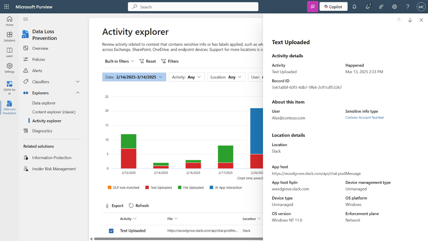Close the Text Uploaded details panel
The width and height of the screenshot is (428, 241).
[x=421, y=20]
